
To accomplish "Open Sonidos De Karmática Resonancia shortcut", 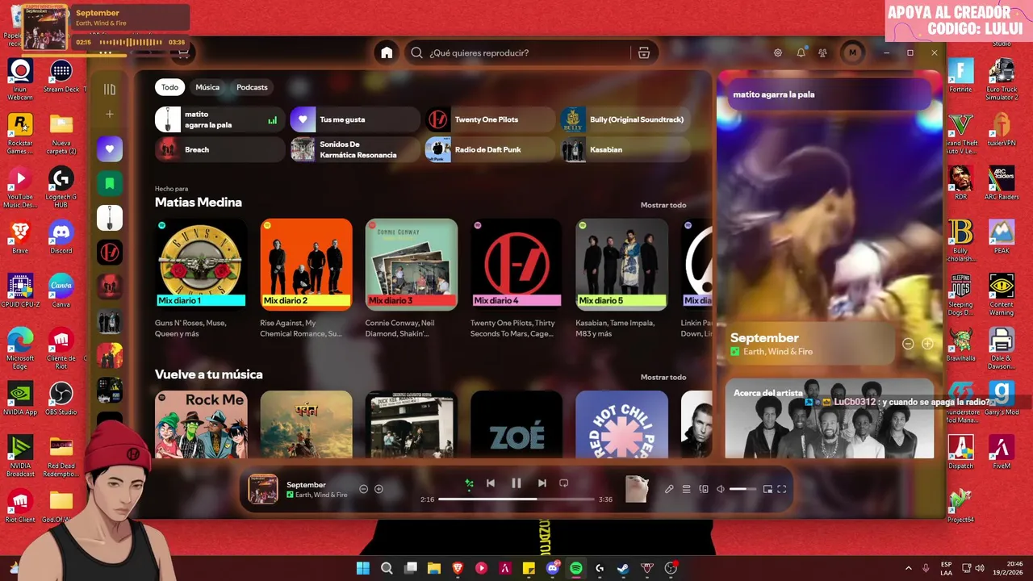I will pos(355,149).
